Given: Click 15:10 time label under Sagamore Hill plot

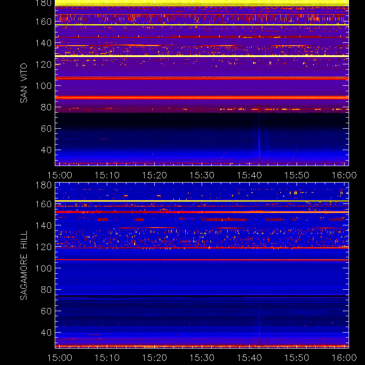Looking at the screenshot, I should click(x=107, y=358).
